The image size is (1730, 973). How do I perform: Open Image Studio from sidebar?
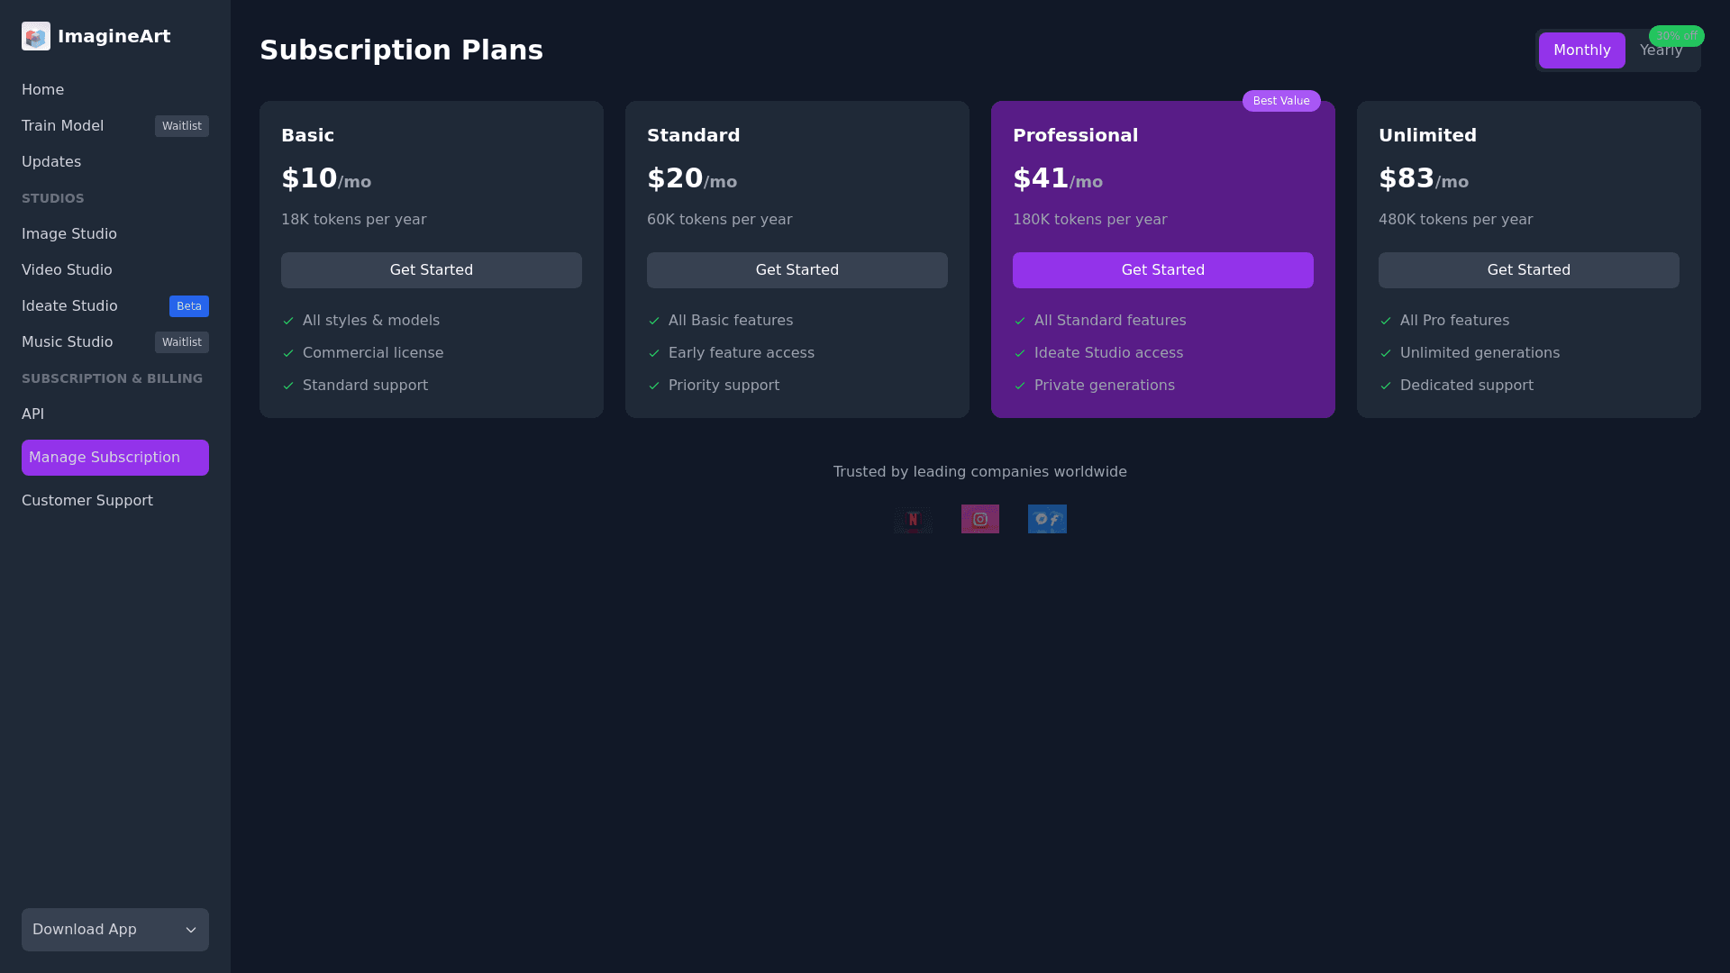pyautogui.click(x=69, y=234)
